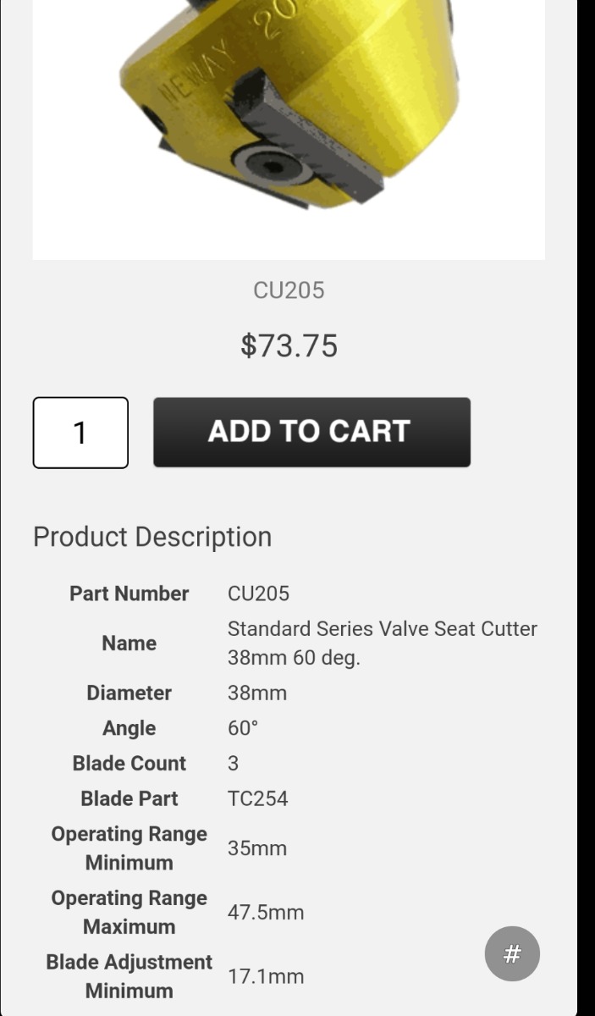Click the Angle row label
The width and height of the screenshot is (595, 1016).
pyautogui.click(x=129, y=728)
